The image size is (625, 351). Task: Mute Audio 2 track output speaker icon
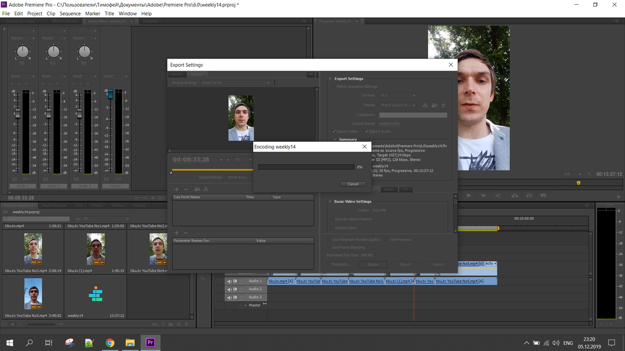[x=230, y=289]
